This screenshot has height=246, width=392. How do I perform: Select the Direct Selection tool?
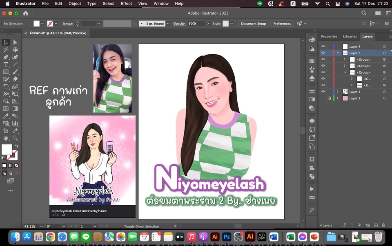coord(15,42)
